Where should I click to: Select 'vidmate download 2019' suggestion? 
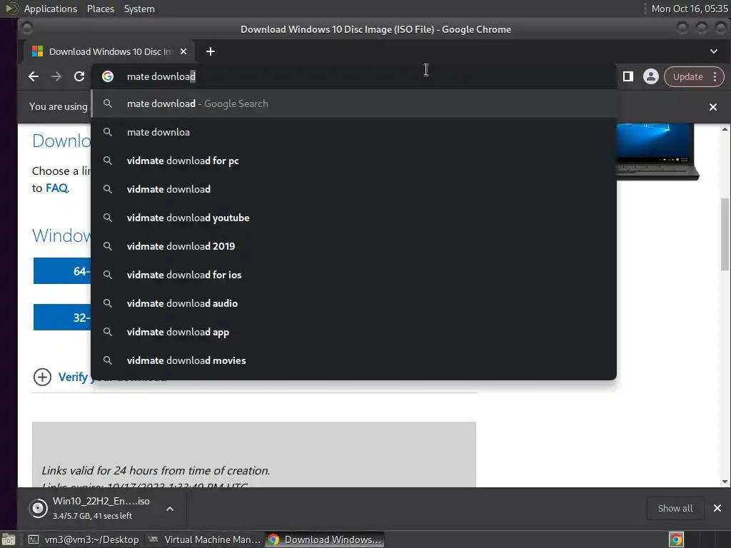point(354,246)
